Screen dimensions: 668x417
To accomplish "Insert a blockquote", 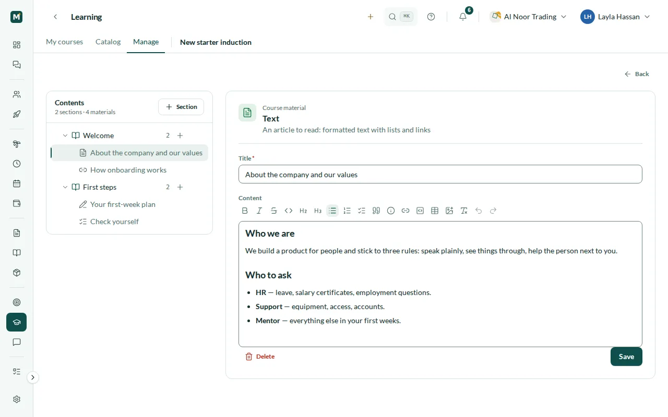I will (376, 211).
